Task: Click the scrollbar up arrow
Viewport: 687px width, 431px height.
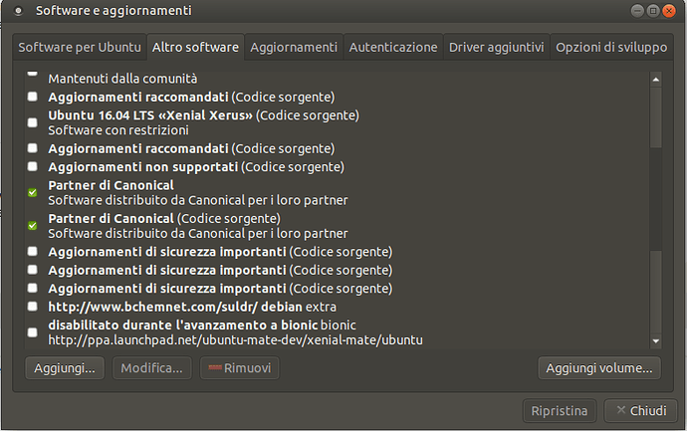Action: pyautogui.click(x=656, y=80)
